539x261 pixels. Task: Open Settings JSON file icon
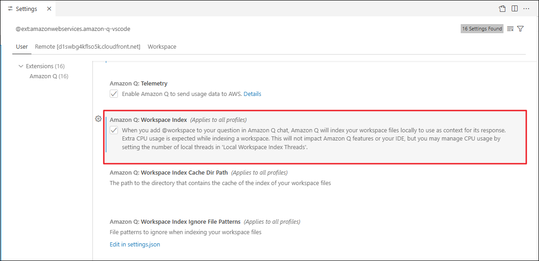tap(502, 9)
